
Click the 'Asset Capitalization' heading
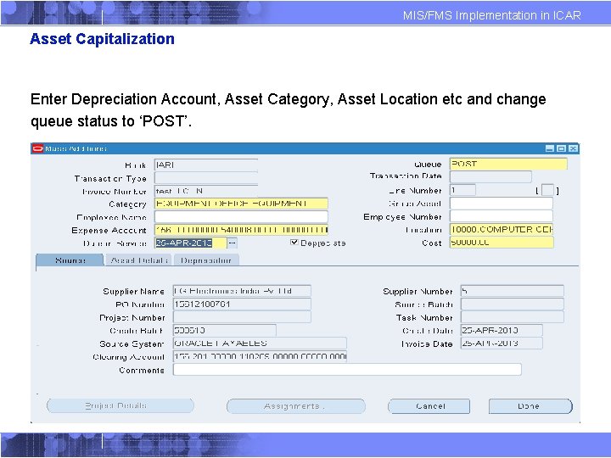point(102,39)
